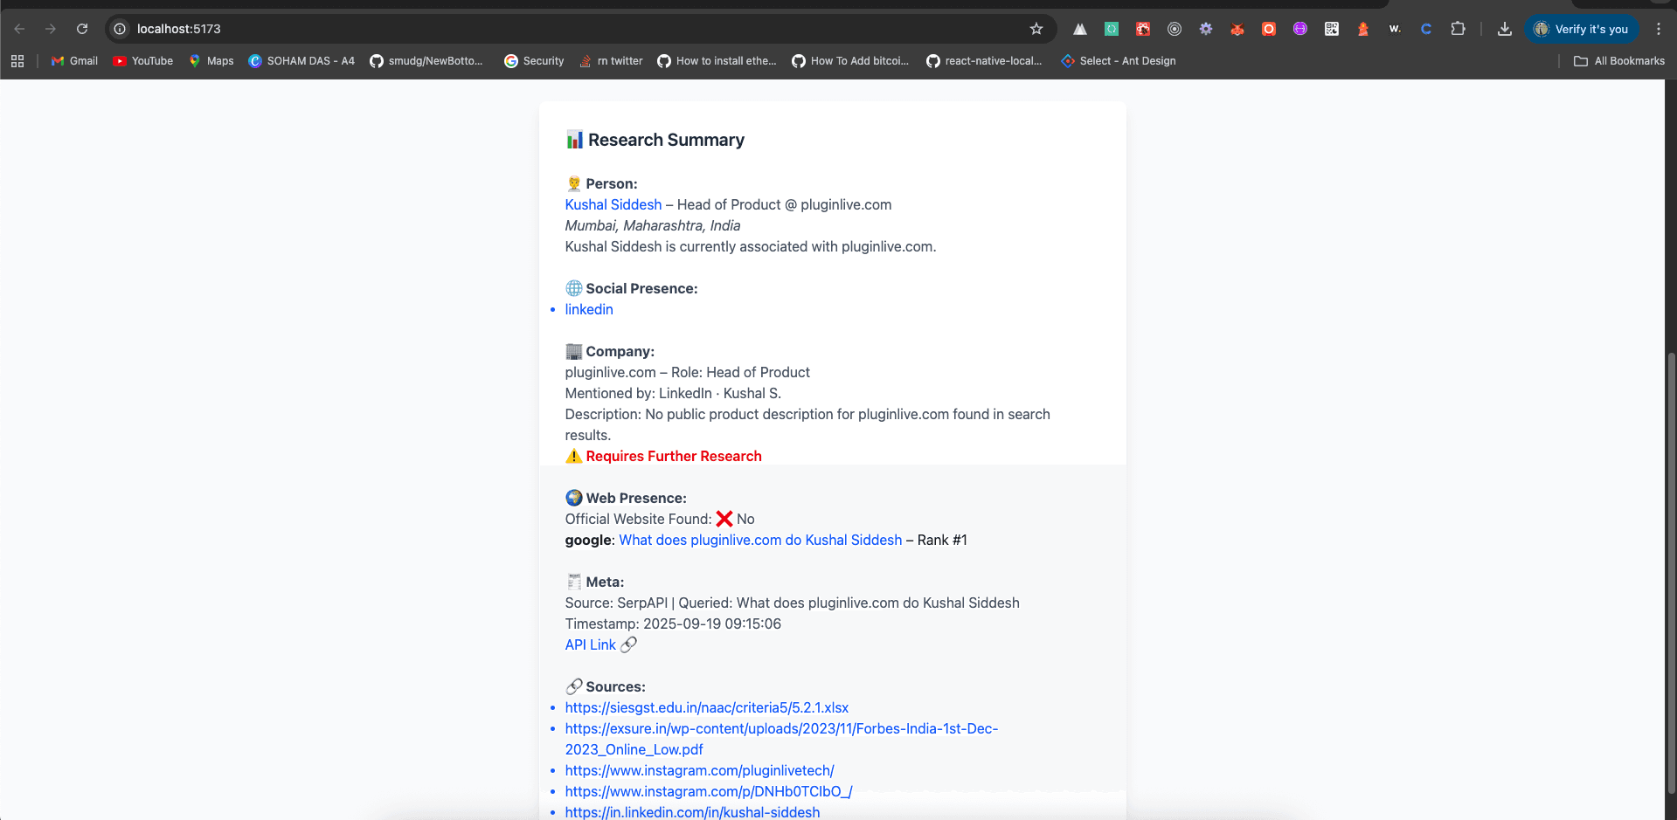This screenshot has width=1677, height=820.
Task: Click the circular target extension icon
Action: coord(1175,29)
